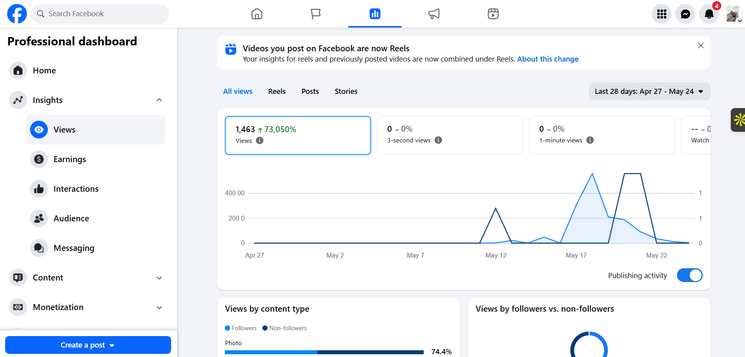This screenshot has width=745, height=357.
Task: Click the Search Facebook field
Action: 100,14
